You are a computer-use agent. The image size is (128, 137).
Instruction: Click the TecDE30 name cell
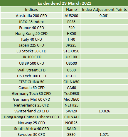71,93
